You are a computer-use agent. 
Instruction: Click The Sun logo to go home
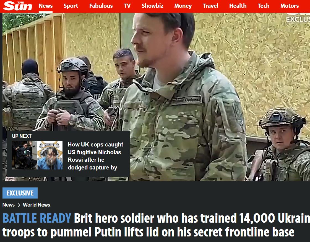18,6
